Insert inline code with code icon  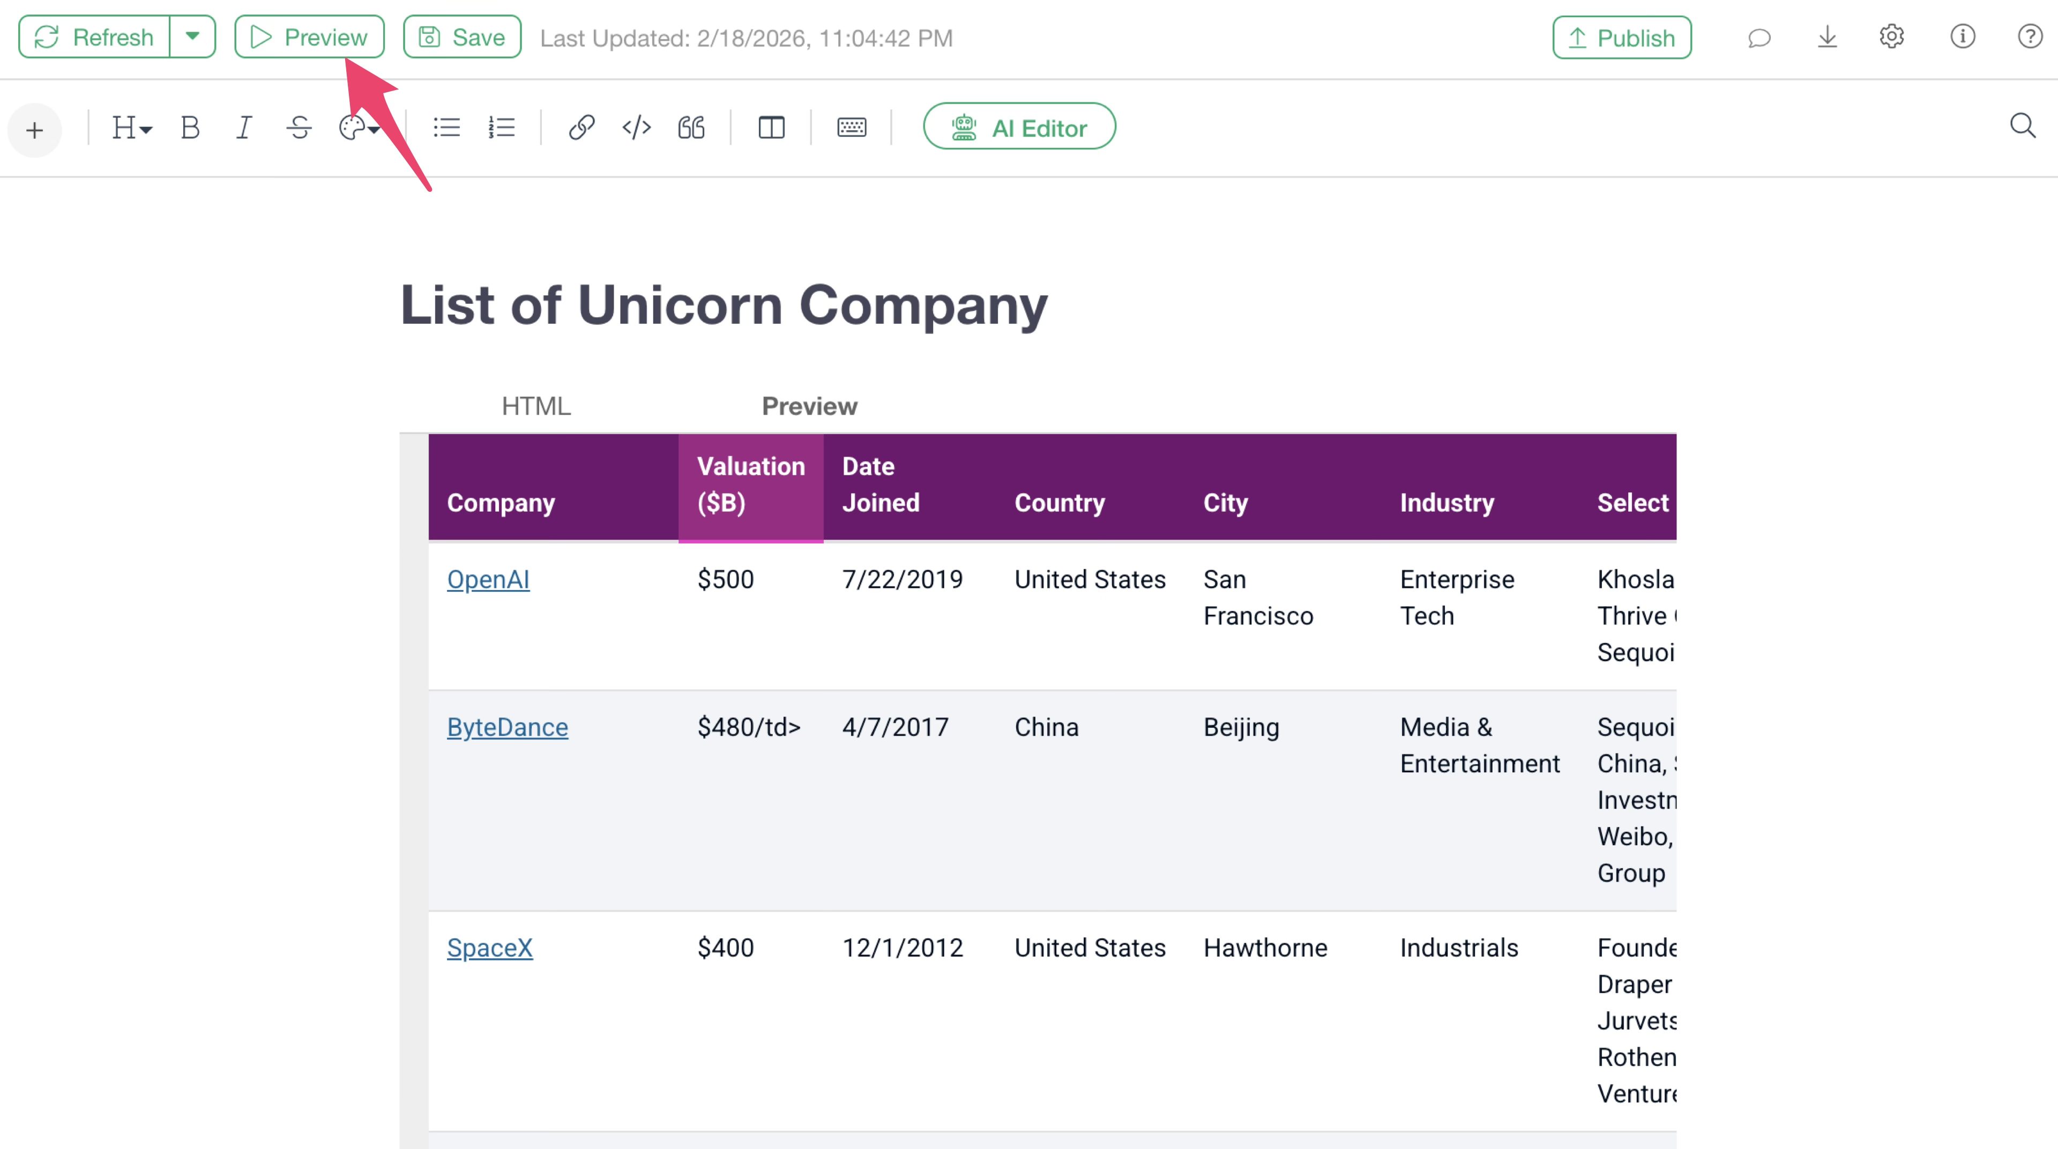click(636, 128)
